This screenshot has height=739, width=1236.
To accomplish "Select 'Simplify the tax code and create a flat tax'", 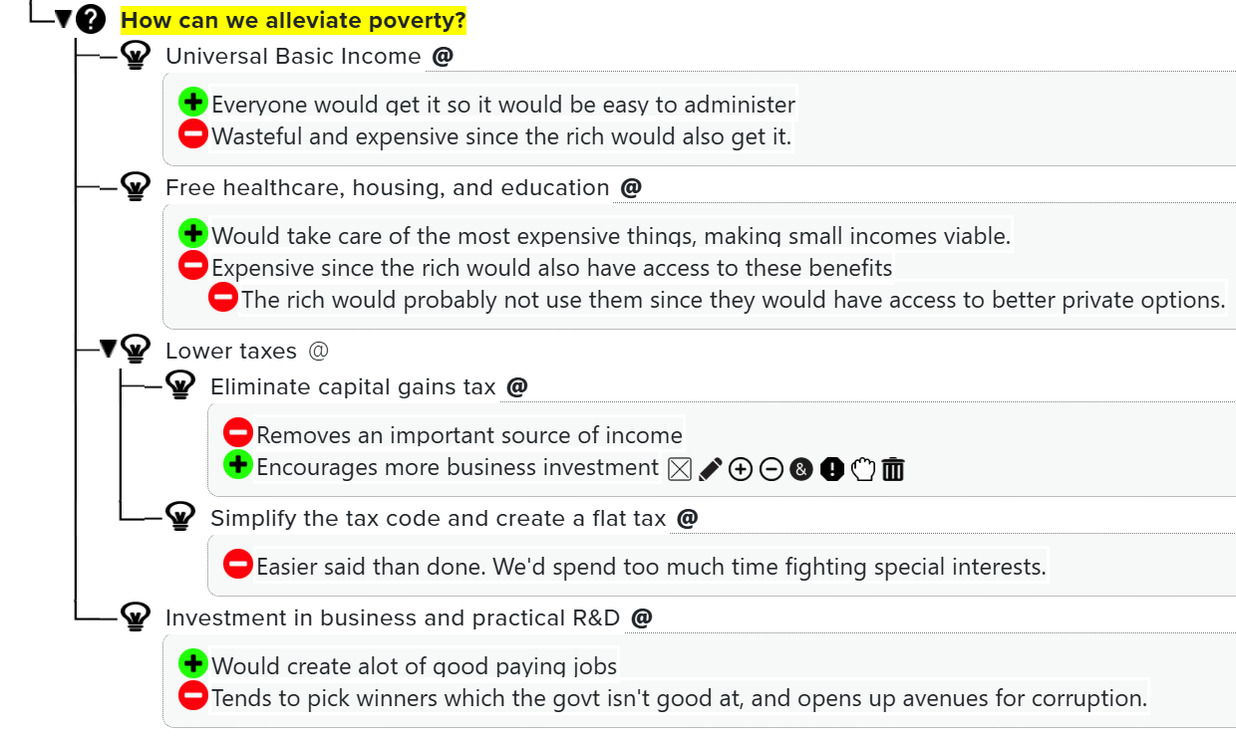I will [x=439, y=518].
